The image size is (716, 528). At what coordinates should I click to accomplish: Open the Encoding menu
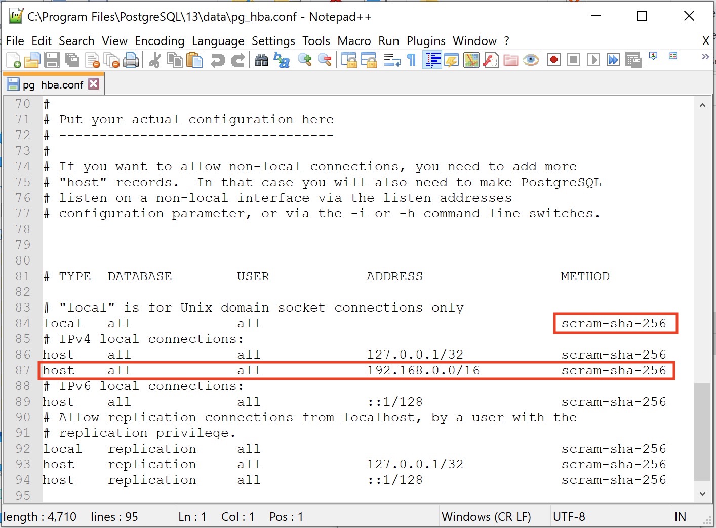160,41
